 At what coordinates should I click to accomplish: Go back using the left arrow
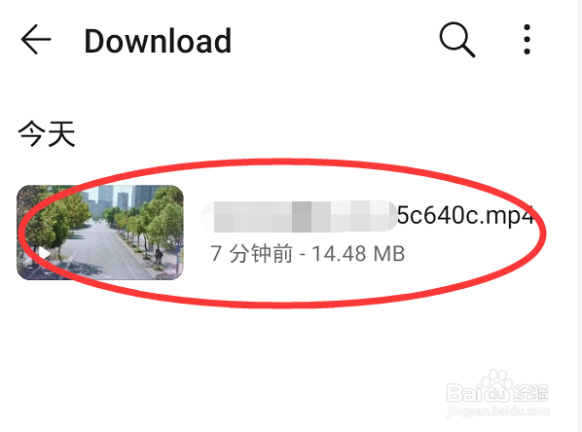click(36, 40)
